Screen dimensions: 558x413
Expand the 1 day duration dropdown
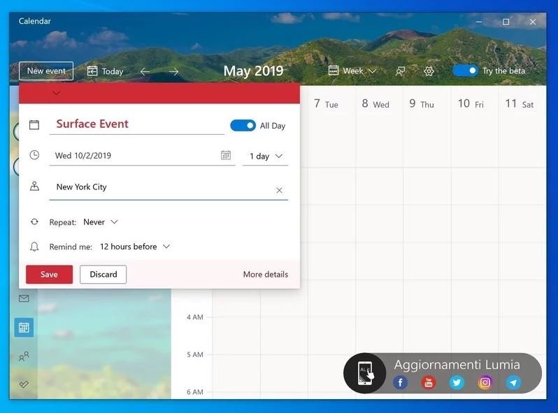266,157
